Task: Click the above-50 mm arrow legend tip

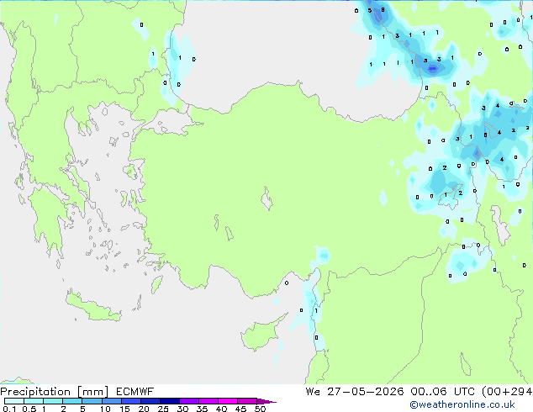Action: [266, 401]
